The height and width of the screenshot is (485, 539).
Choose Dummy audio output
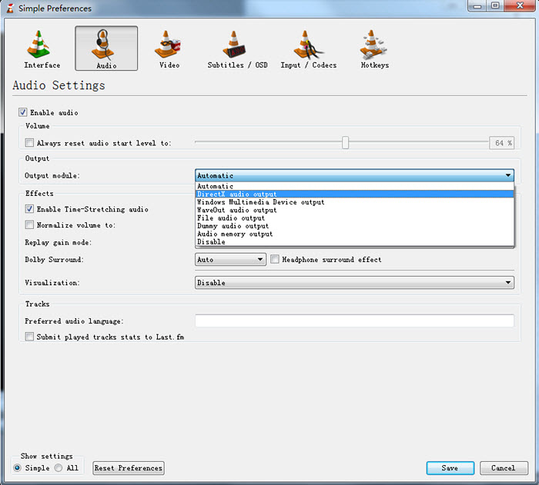[354, 226]
